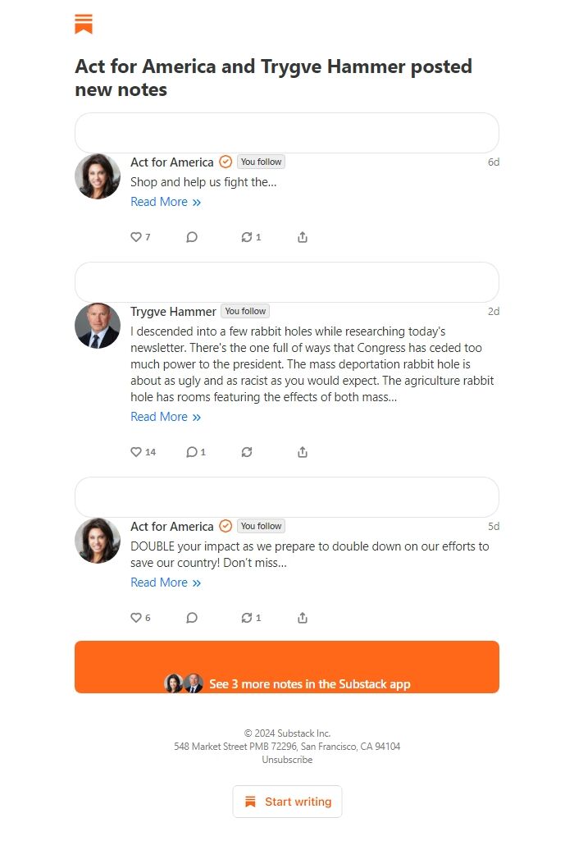Share the 'Shop and help us fight' note

click(x=303, y=236)
